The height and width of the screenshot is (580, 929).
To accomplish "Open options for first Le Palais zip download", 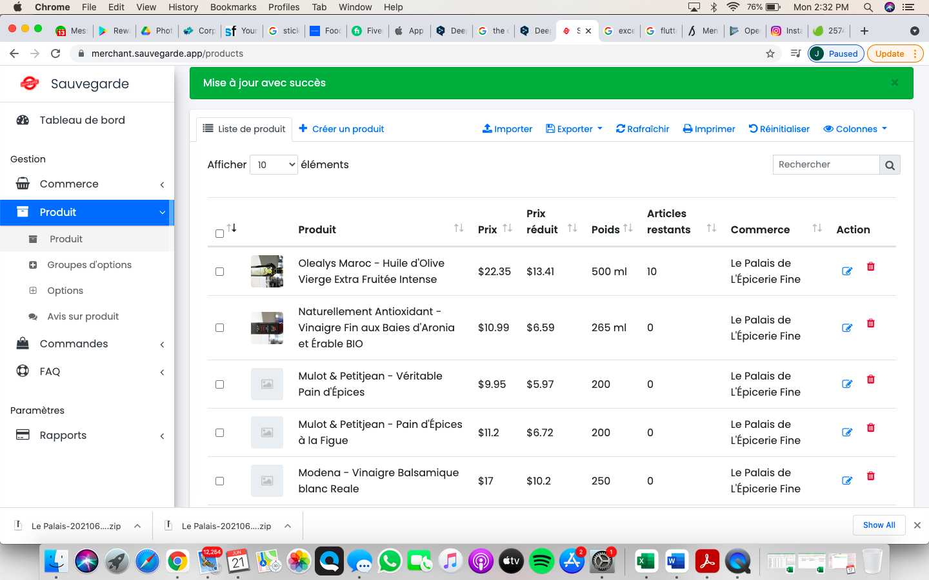I will click(137, 526).
